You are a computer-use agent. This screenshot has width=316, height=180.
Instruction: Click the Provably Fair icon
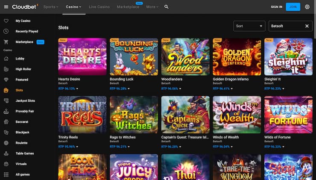coord(6,111)
